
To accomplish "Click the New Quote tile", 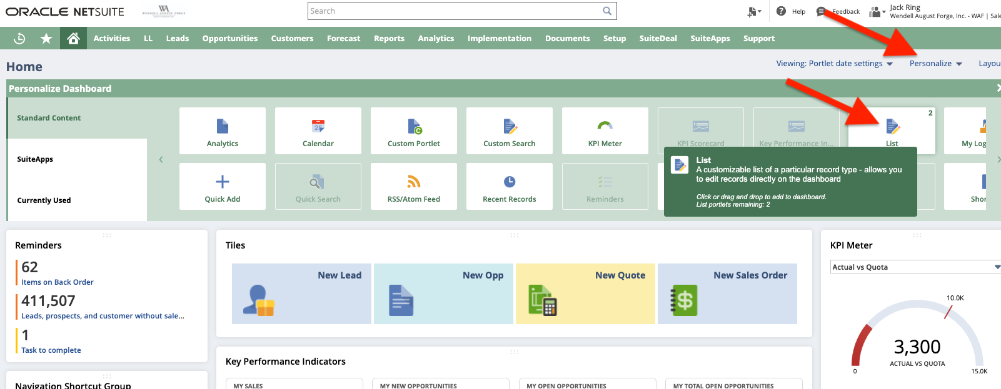I will coord(585,293).
